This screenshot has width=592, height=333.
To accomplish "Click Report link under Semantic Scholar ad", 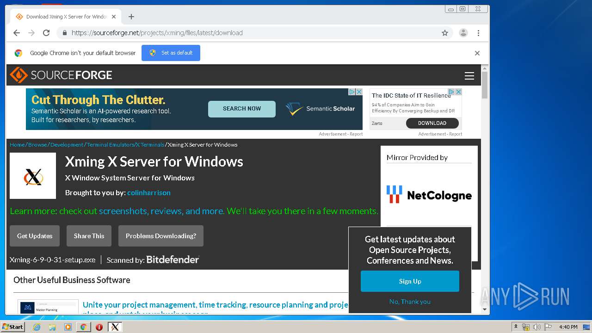I will click(x=357, y=134).
